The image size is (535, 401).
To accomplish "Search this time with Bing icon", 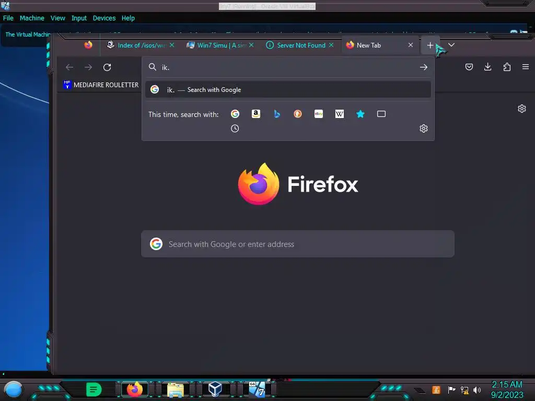I will pyautogui.click(x=277, y=114).
